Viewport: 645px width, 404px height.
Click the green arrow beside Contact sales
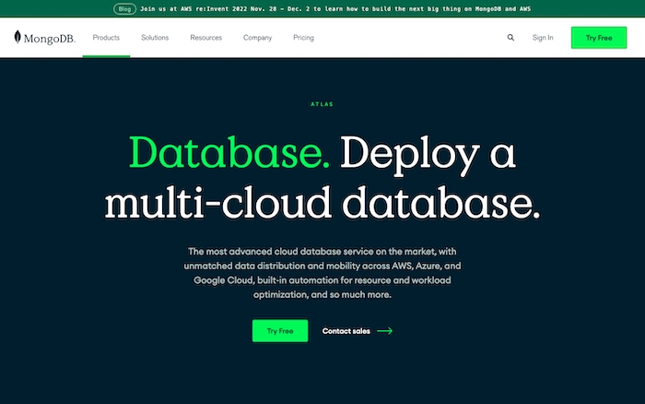[x=384, y=331]
